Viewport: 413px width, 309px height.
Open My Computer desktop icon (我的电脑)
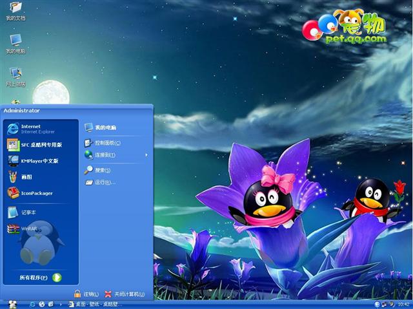pos(15,44)
